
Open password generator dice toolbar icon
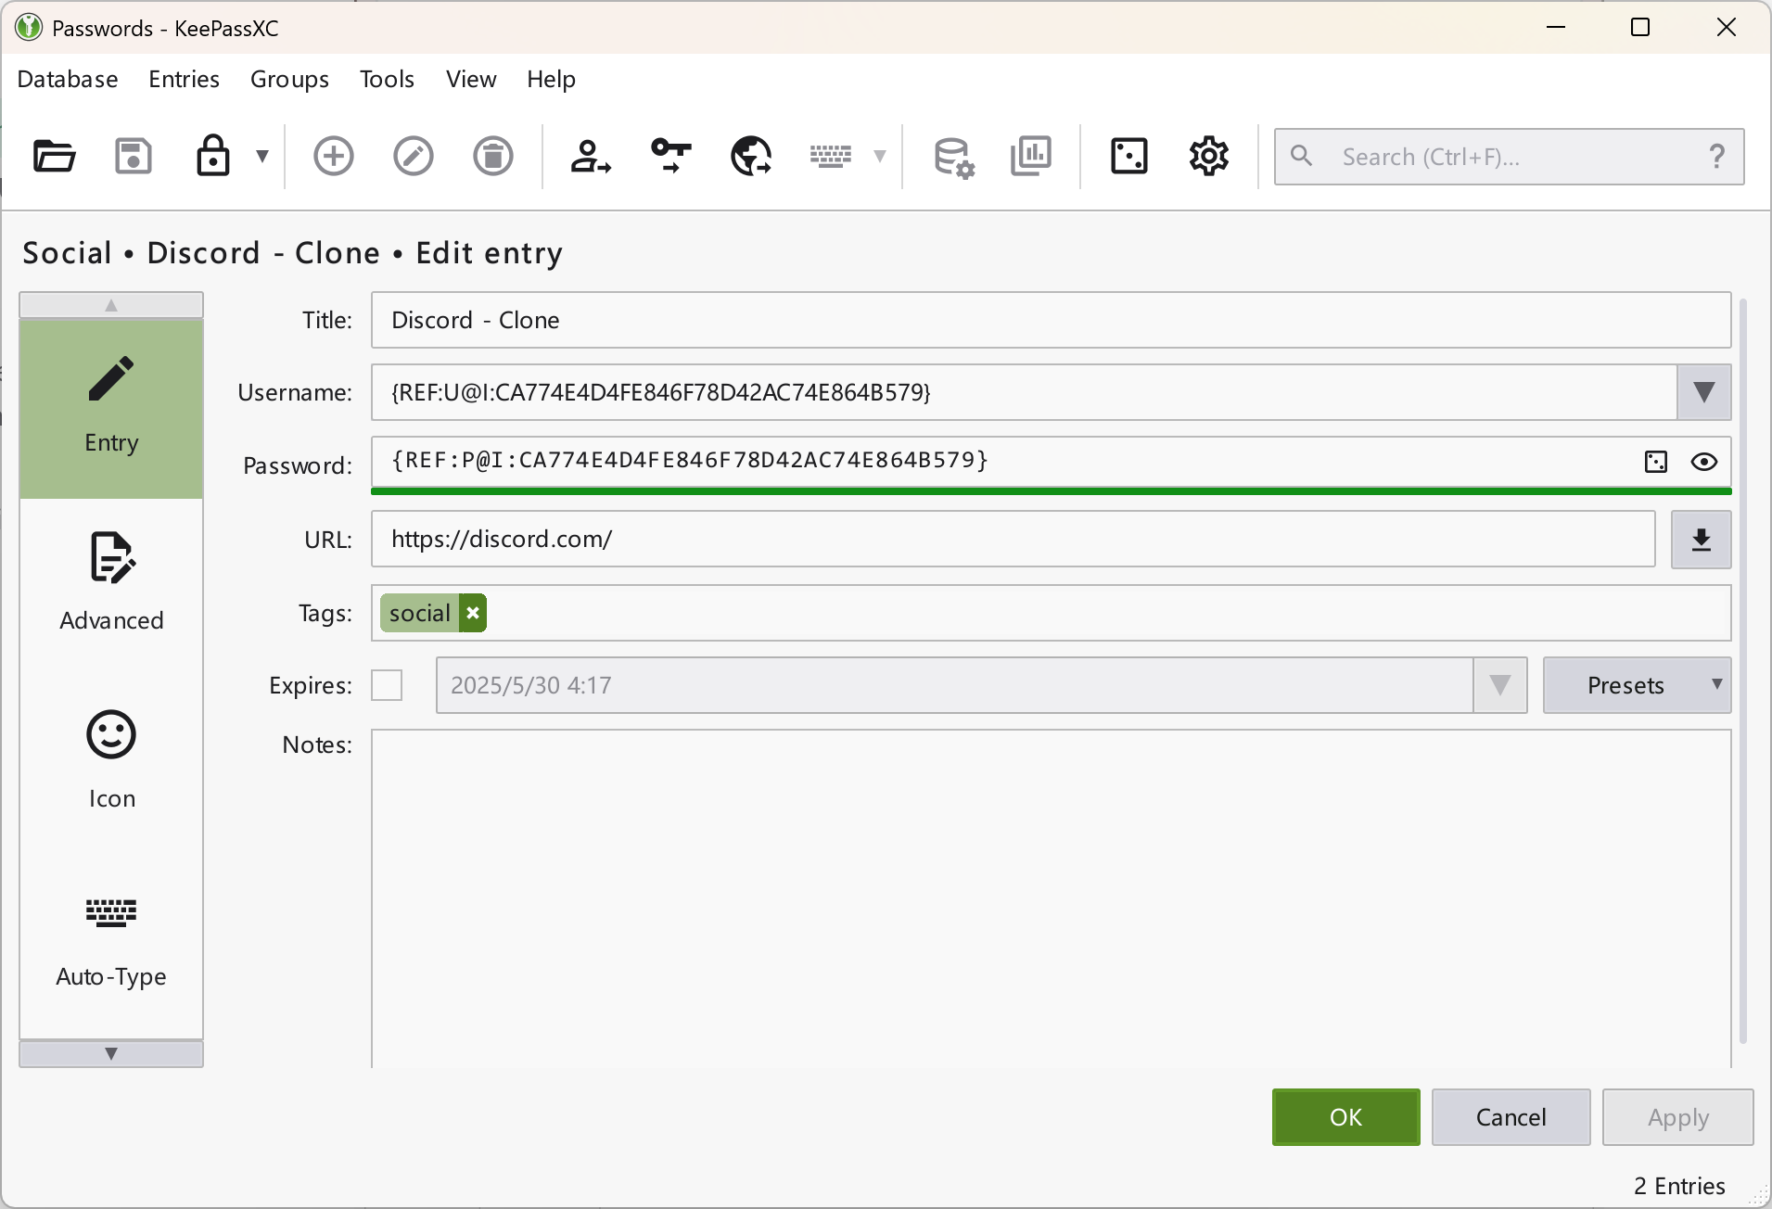click(1129, 156)
